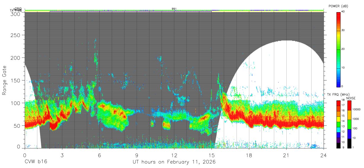Click the 16 label on TX FRQ scale
The width and height of the screenshot is (364, 168).
[343, 111]
